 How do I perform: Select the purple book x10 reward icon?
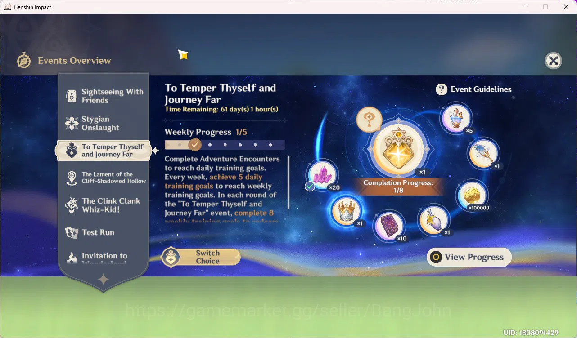click(389, 226)
